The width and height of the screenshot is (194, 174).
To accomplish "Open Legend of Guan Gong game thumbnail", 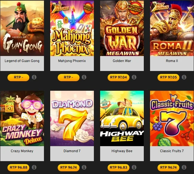I will (22, 28).
